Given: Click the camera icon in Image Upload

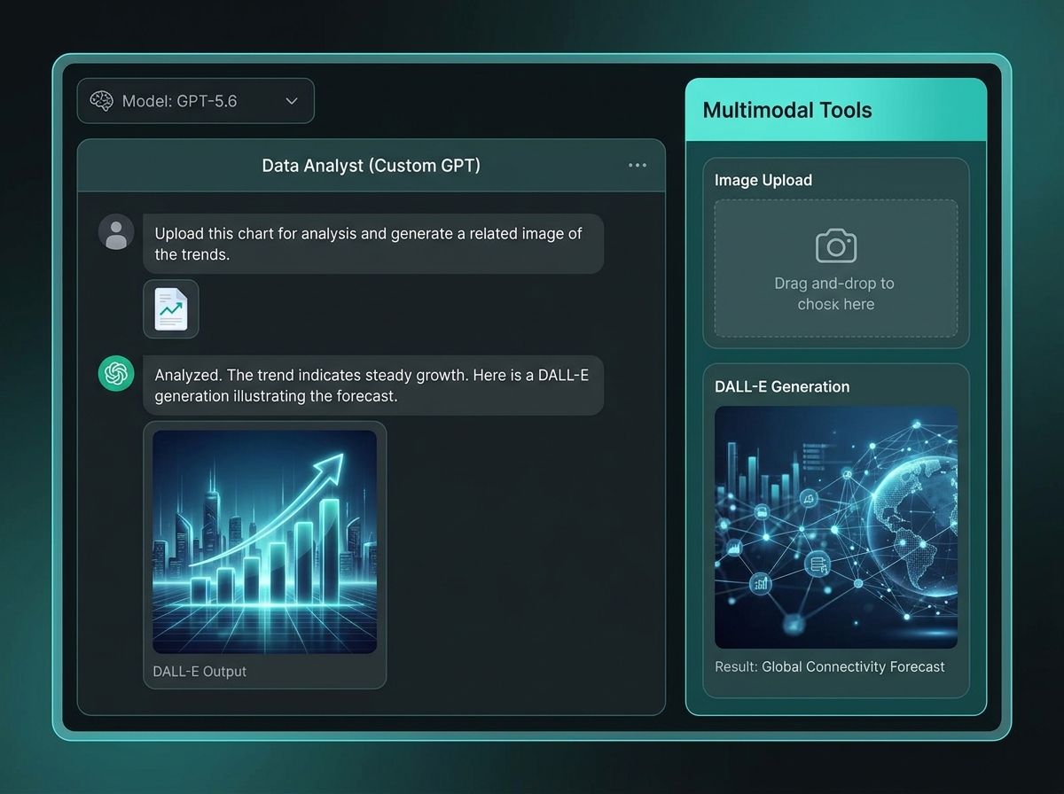Looking at the screenshot, I should [x=835, y=245].
